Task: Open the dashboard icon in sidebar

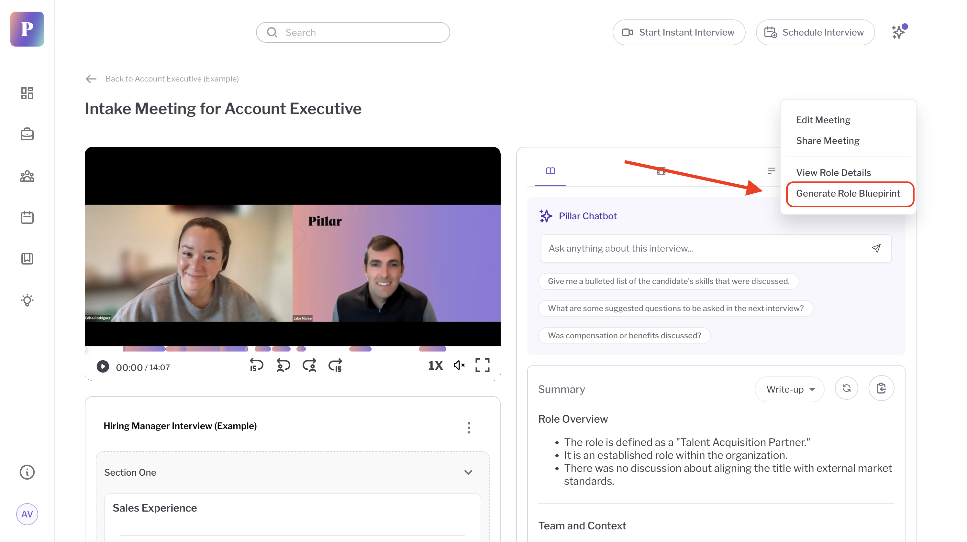Action: coord(27,93)
